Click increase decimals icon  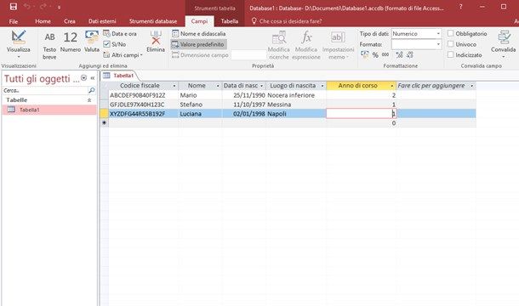[400, 55]
